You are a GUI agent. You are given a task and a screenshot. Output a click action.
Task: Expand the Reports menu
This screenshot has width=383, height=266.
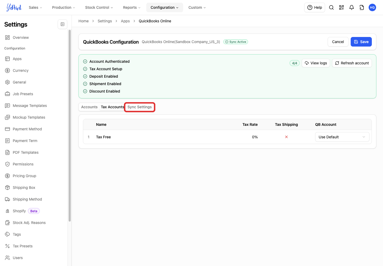[x=132, y=7]
